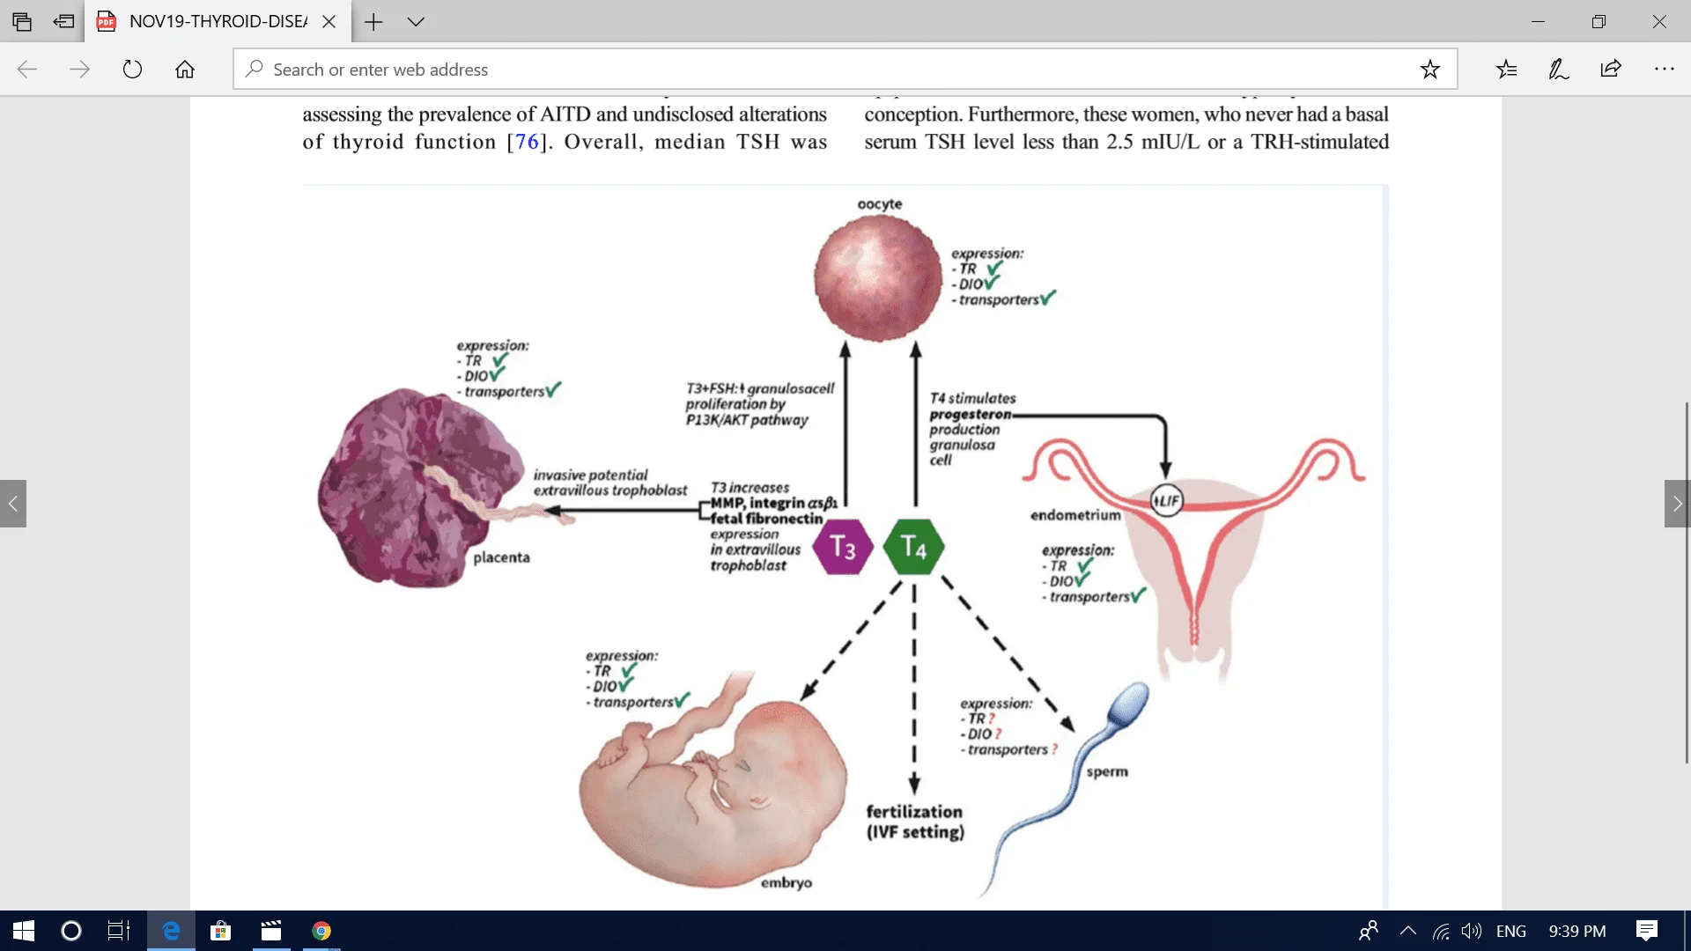
Task: Open the volume speaker control
Action: click(1472, 931)
